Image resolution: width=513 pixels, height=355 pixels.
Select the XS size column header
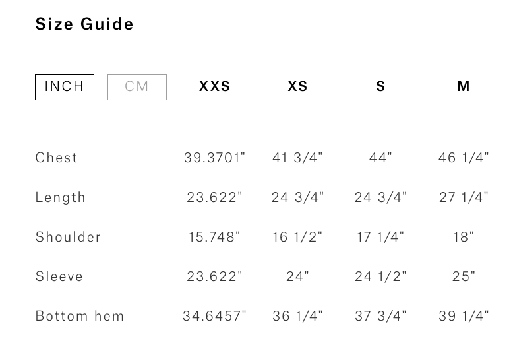pyautogui.click(x=297, y=86)
